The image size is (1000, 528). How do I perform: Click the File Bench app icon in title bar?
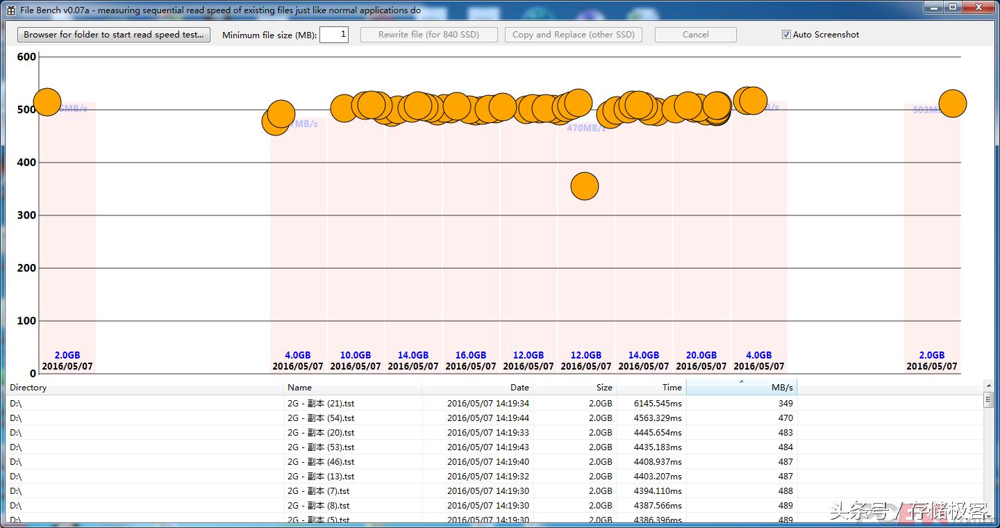11,10
